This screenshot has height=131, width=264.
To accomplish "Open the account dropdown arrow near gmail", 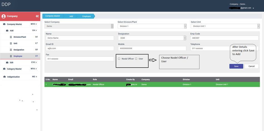I will coord(253,8).
